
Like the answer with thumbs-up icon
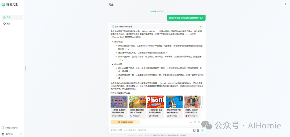tap(191, 122)
